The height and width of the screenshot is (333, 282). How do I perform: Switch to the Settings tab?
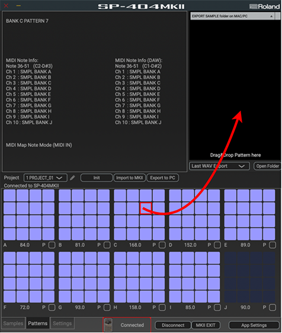click(x=62, y=324)
